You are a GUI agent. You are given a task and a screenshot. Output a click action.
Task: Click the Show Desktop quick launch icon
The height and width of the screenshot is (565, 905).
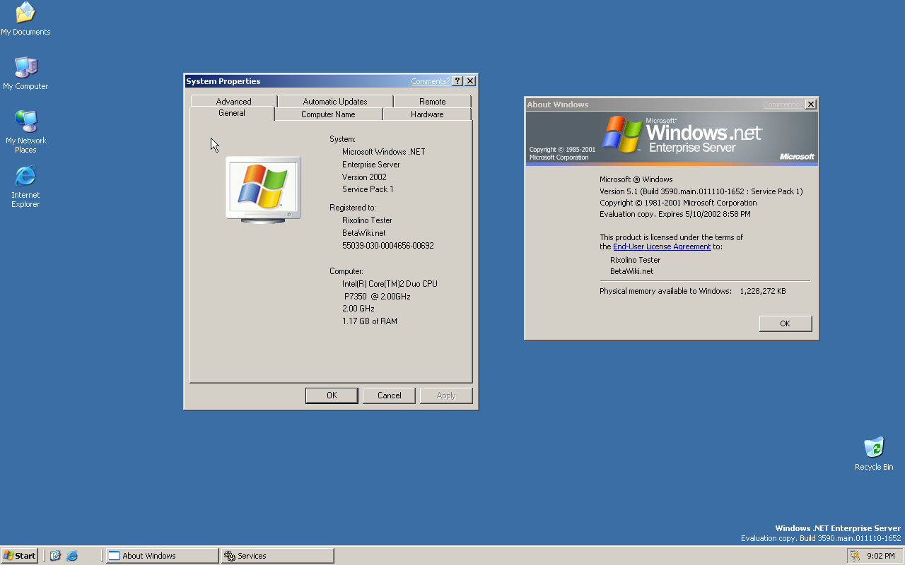coord(55,556)
